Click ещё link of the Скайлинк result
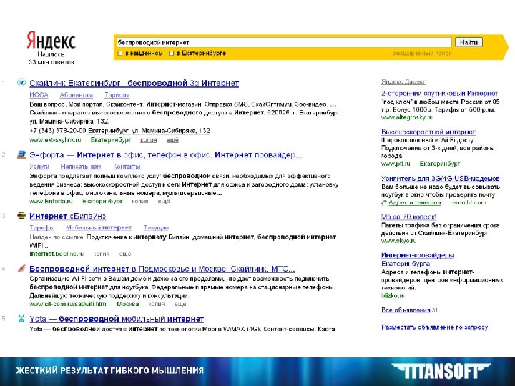This screenshot has height=386, width=515. pos(172,140)
